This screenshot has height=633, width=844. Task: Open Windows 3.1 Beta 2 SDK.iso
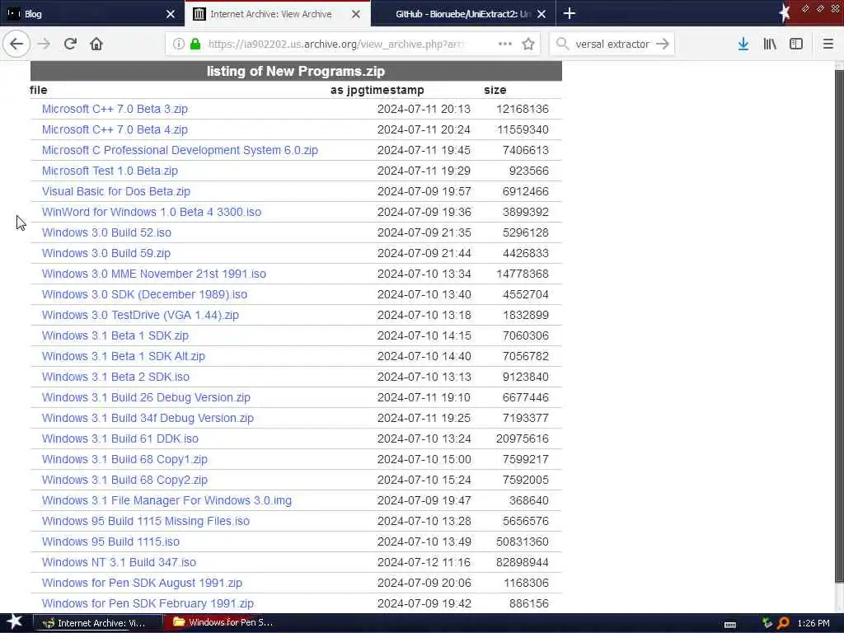tap(115, 377)
